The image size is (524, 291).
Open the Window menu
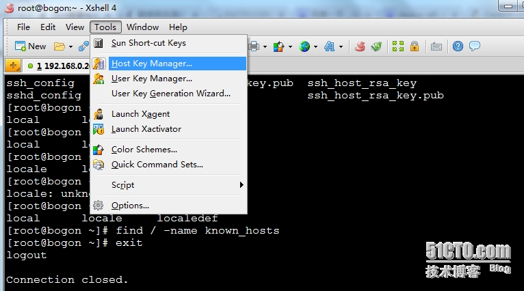tap(142, 27)
